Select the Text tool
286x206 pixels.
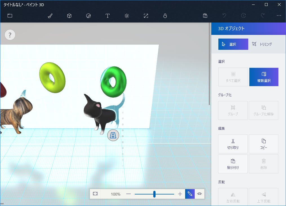(108, 16)
